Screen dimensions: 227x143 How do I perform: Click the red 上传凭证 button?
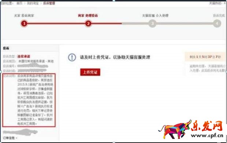[90, 72]
